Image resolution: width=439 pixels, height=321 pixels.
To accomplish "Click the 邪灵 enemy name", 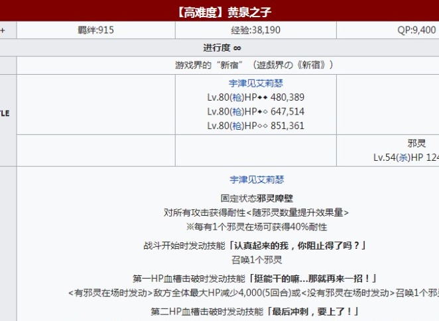I will click(x=416, y=144).
